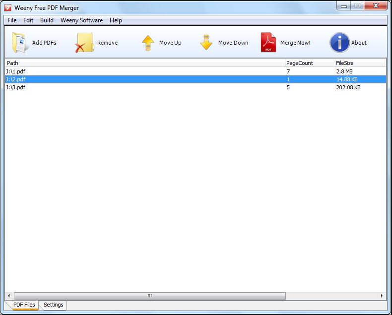
Task: Click the Move Down label
Action: point(233,43)
